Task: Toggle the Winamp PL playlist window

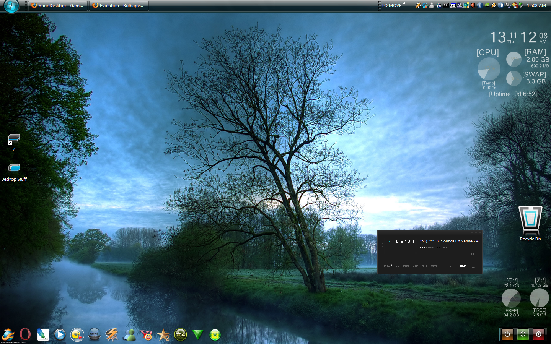Action: 473,254
